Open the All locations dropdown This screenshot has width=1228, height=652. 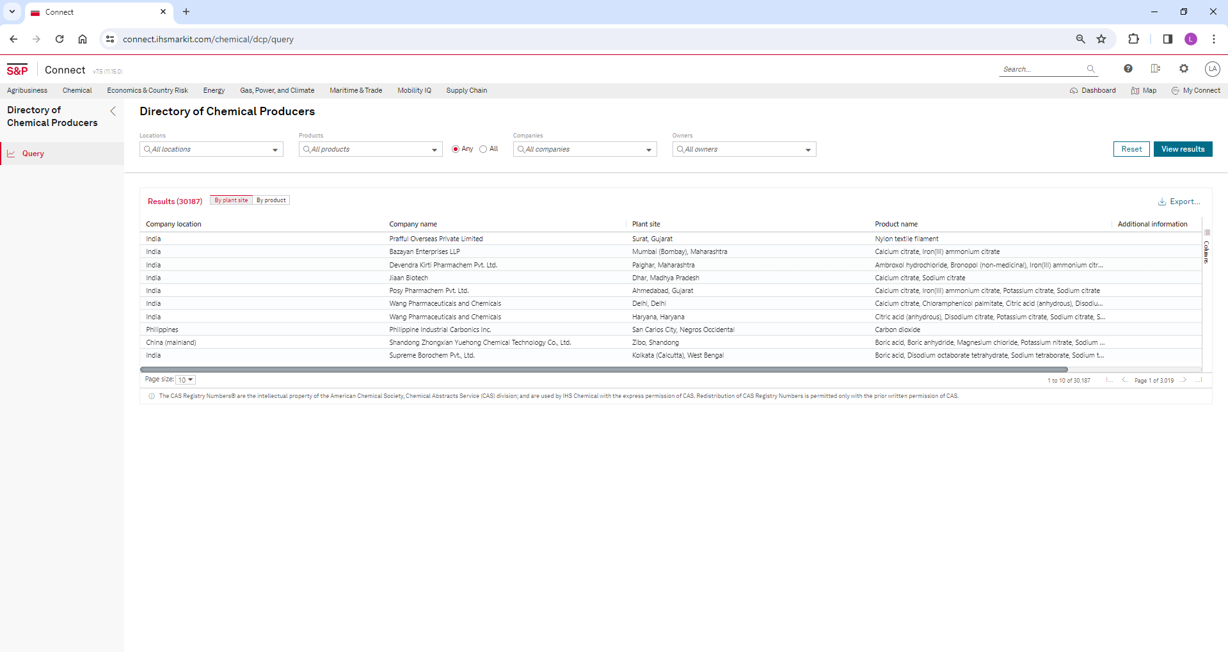[x=211, y=149]
